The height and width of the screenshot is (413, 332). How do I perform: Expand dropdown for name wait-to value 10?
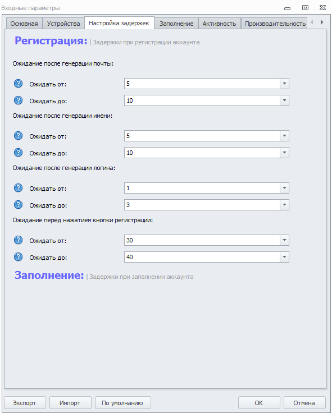(284, 153)
